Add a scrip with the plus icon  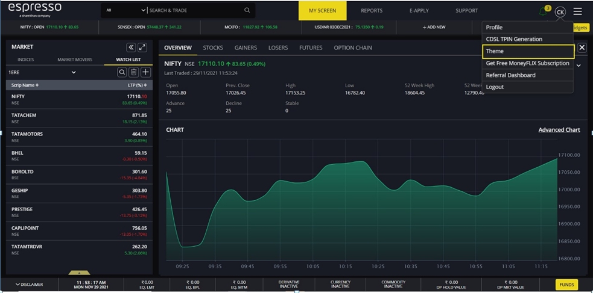point(145,72)
